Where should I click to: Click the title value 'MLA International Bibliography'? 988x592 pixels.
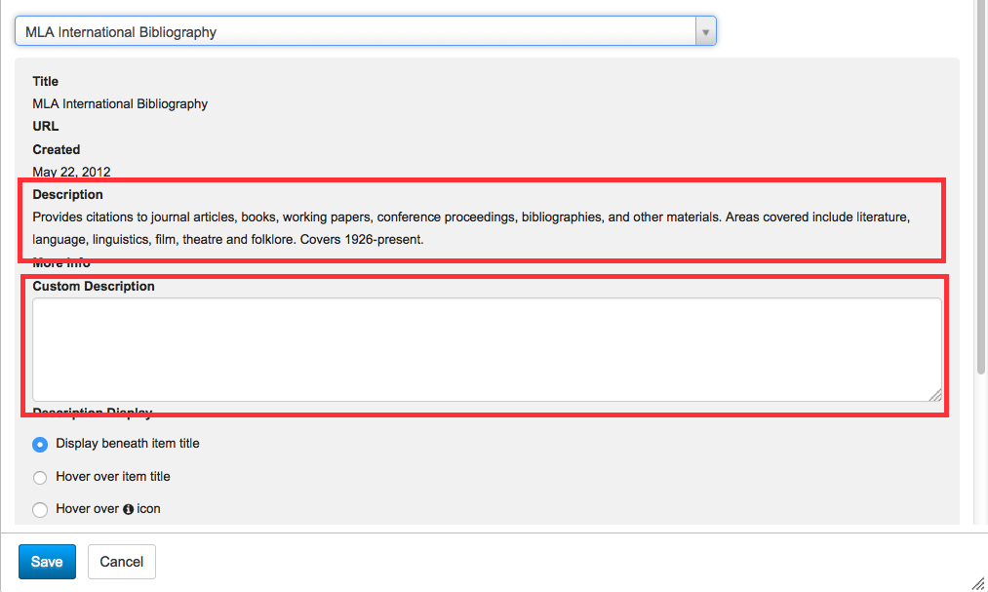click(x=120, y=104)
